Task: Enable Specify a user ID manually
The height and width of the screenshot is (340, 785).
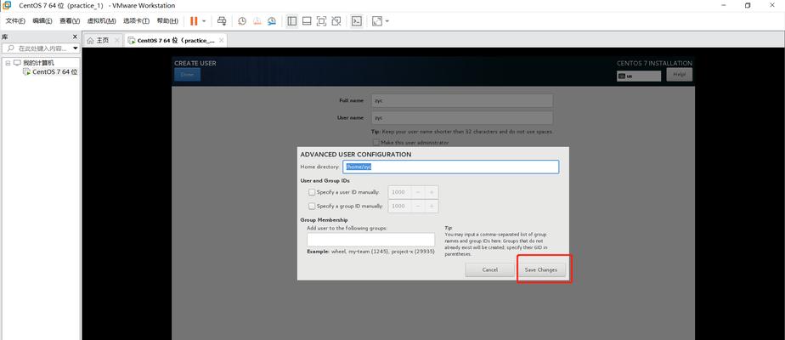Action: 312,192
